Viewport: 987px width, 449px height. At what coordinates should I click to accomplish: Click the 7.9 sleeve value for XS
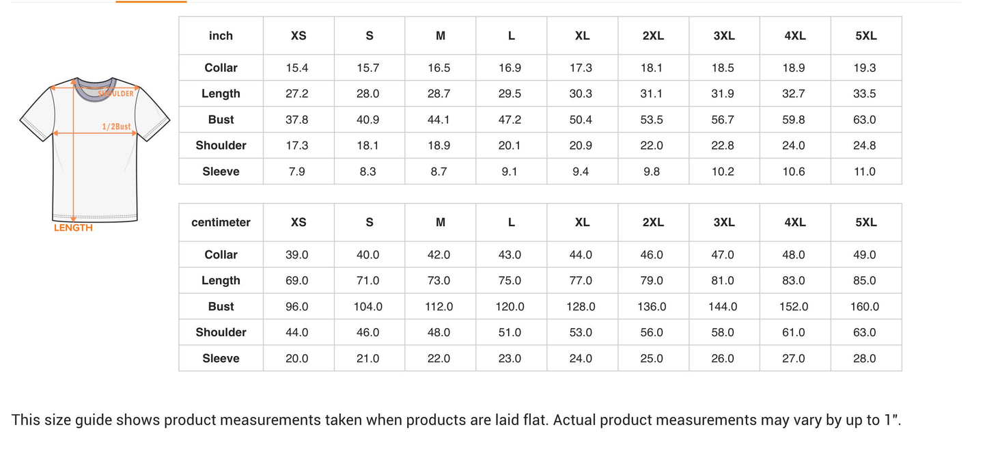click(x=297, y=172)
